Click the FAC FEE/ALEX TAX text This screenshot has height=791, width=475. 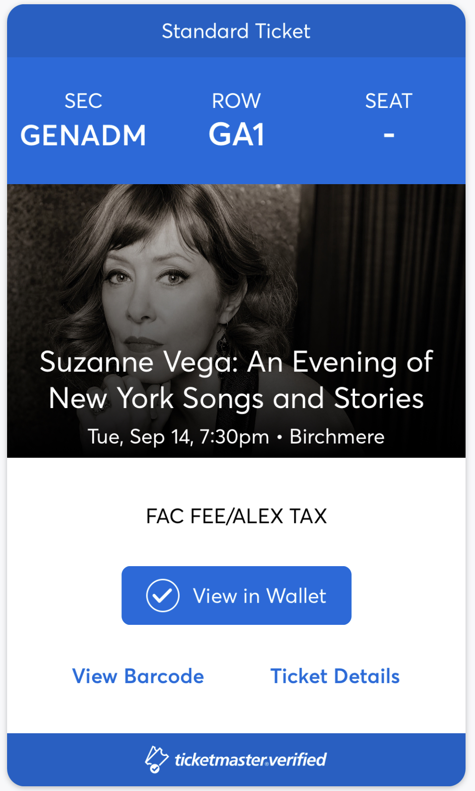click(x=236, y=516)
